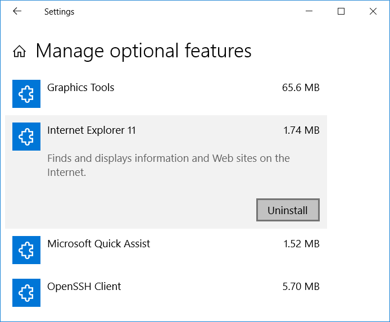This screenshot has width=390, height=322.
Task: Uninstall Internet Explorer 11
Action: coord(288,210)
